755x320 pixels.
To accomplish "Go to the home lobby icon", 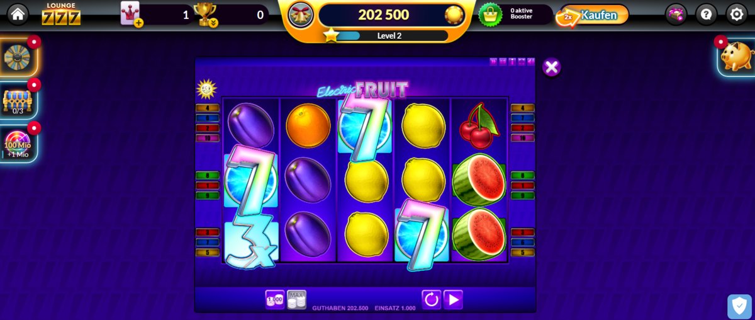I will pyautogui.click(x=18, y=14).
